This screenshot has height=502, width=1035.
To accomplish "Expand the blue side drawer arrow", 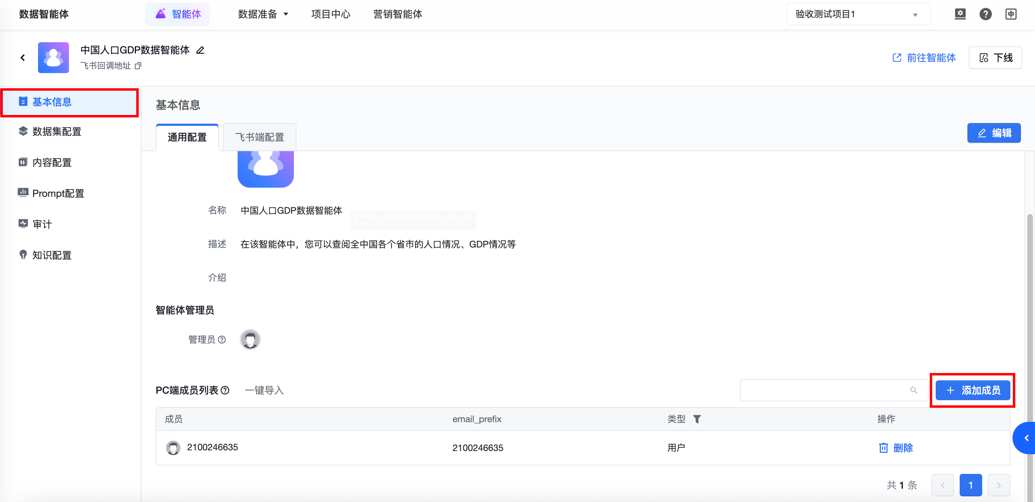I will (1026, 438).
